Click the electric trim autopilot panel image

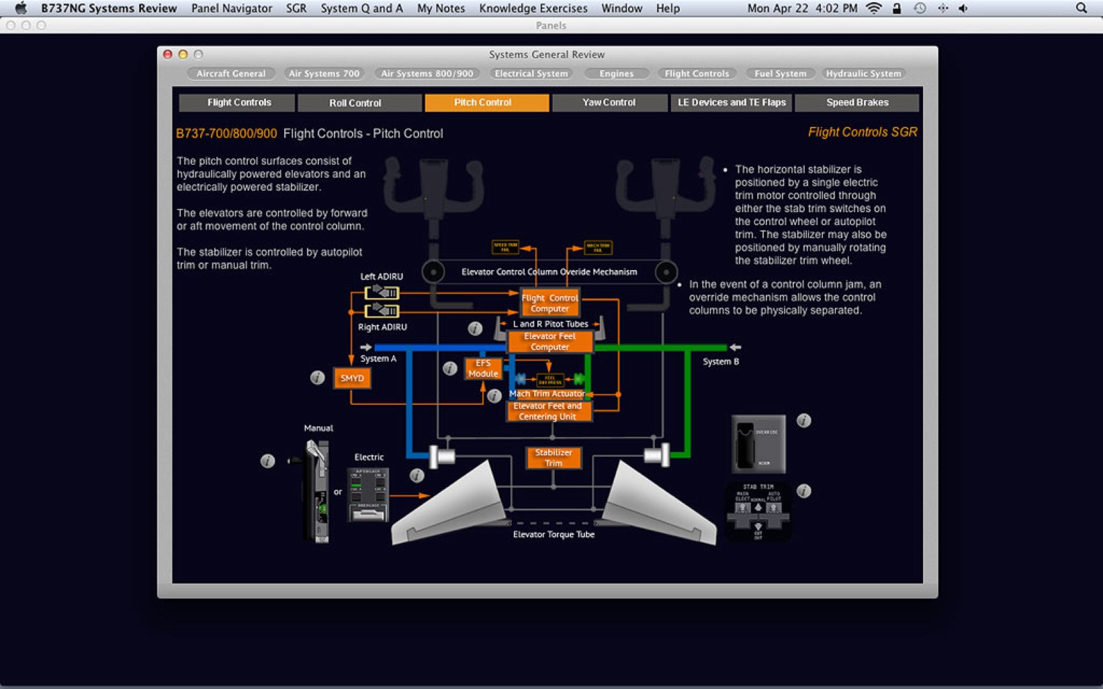tap(368, 494)
